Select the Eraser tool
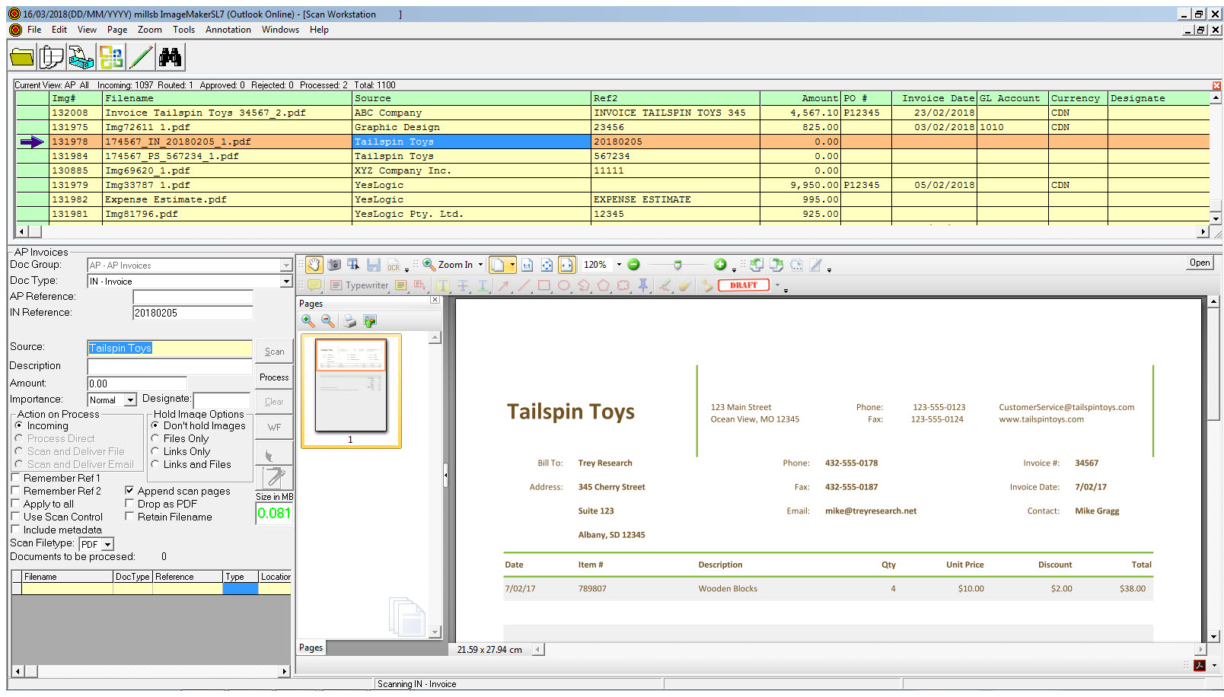 (684, 285)
